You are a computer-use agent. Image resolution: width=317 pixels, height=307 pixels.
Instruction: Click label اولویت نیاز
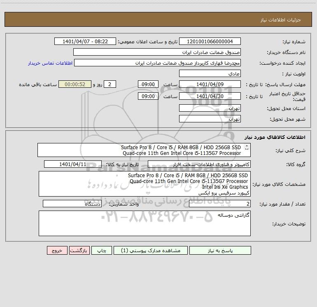click(x=294, y=74)
